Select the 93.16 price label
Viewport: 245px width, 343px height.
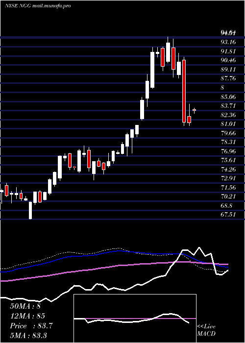[x=228, y=42]
